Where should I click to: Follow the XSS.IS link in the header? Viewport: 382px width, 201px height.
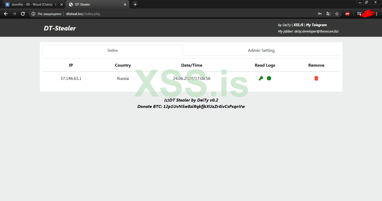pos(298,25)
